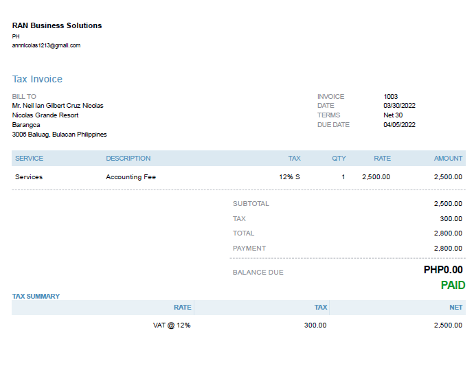Click the Net 30 terms value
The image size is (474, 379).
tap(393, 115)
